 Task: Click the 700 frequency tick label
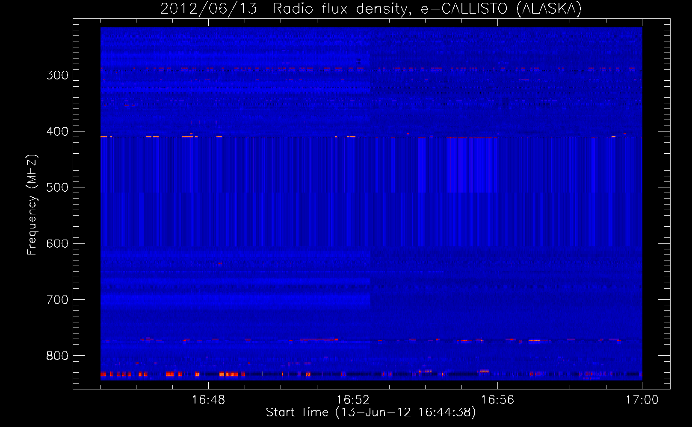(x=57, y=300)
